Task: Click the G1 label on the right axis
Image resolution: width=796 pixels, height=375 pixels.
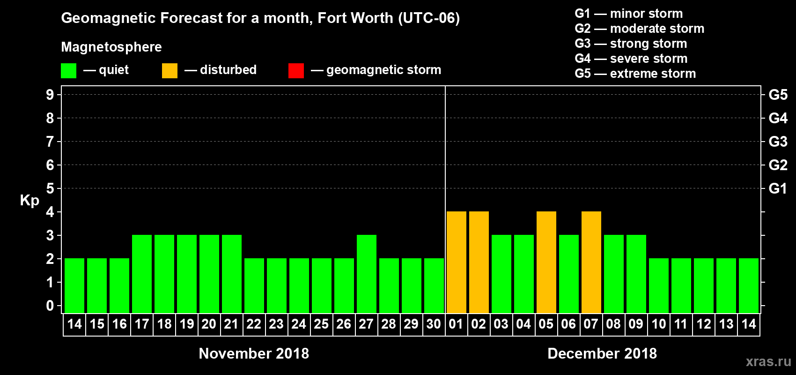Action: 778,188
